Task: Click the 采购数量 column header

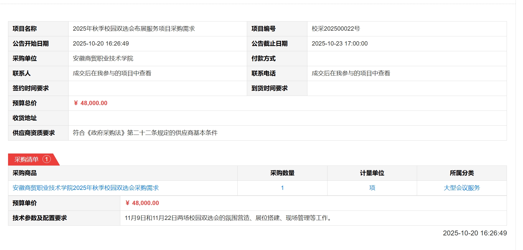Action: 282,173
